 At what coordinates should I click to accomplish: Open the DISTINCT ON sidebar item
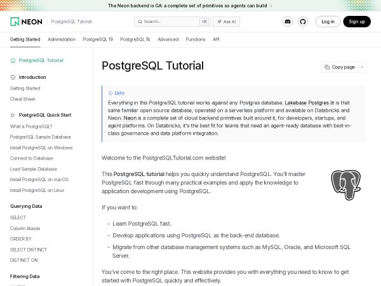coord(24,260)
